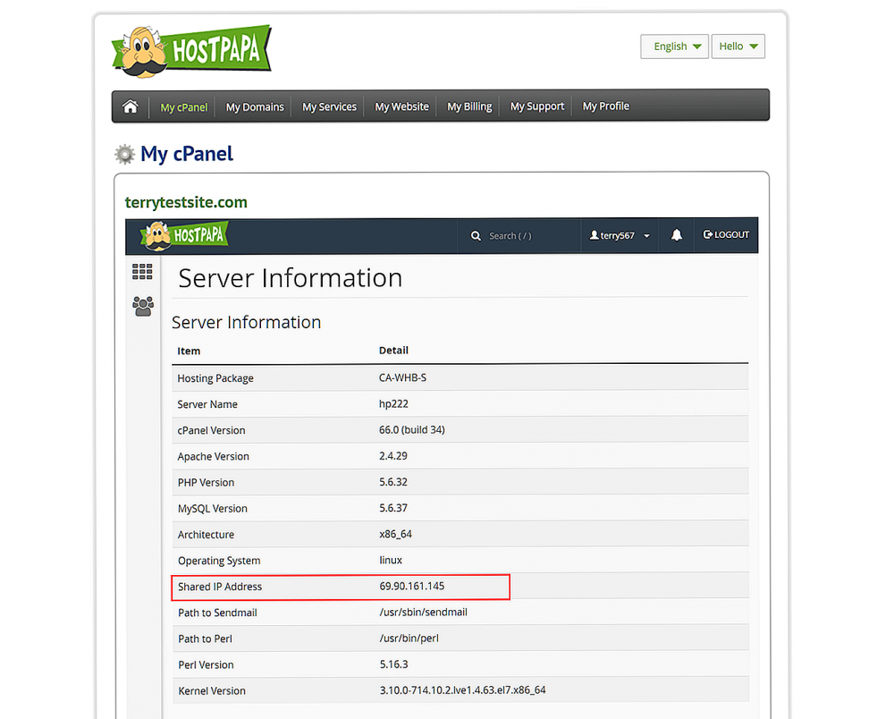The height and width of the screenshot is (719, 877).
Task: Open the notifications bell icon
Action: (677, 235)
